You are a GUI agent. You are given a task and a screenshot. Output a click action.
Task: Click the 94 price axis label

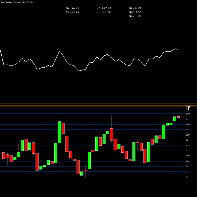188,172
